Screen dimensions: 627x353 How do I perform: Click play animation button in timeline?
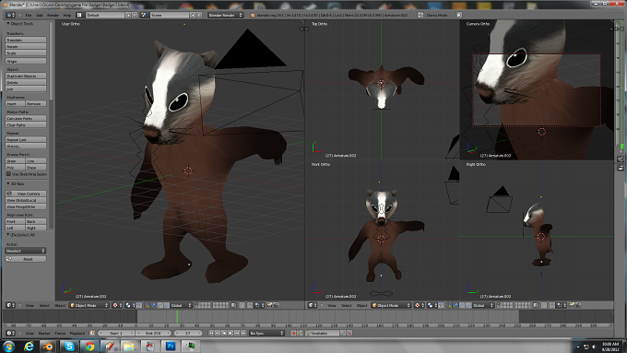point(231,333)
